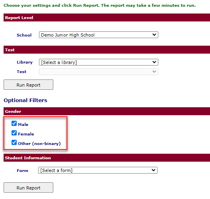The width and height of the screenshot is (210, 199).
Task: Open the School dropdown
Action: point(99,35)
